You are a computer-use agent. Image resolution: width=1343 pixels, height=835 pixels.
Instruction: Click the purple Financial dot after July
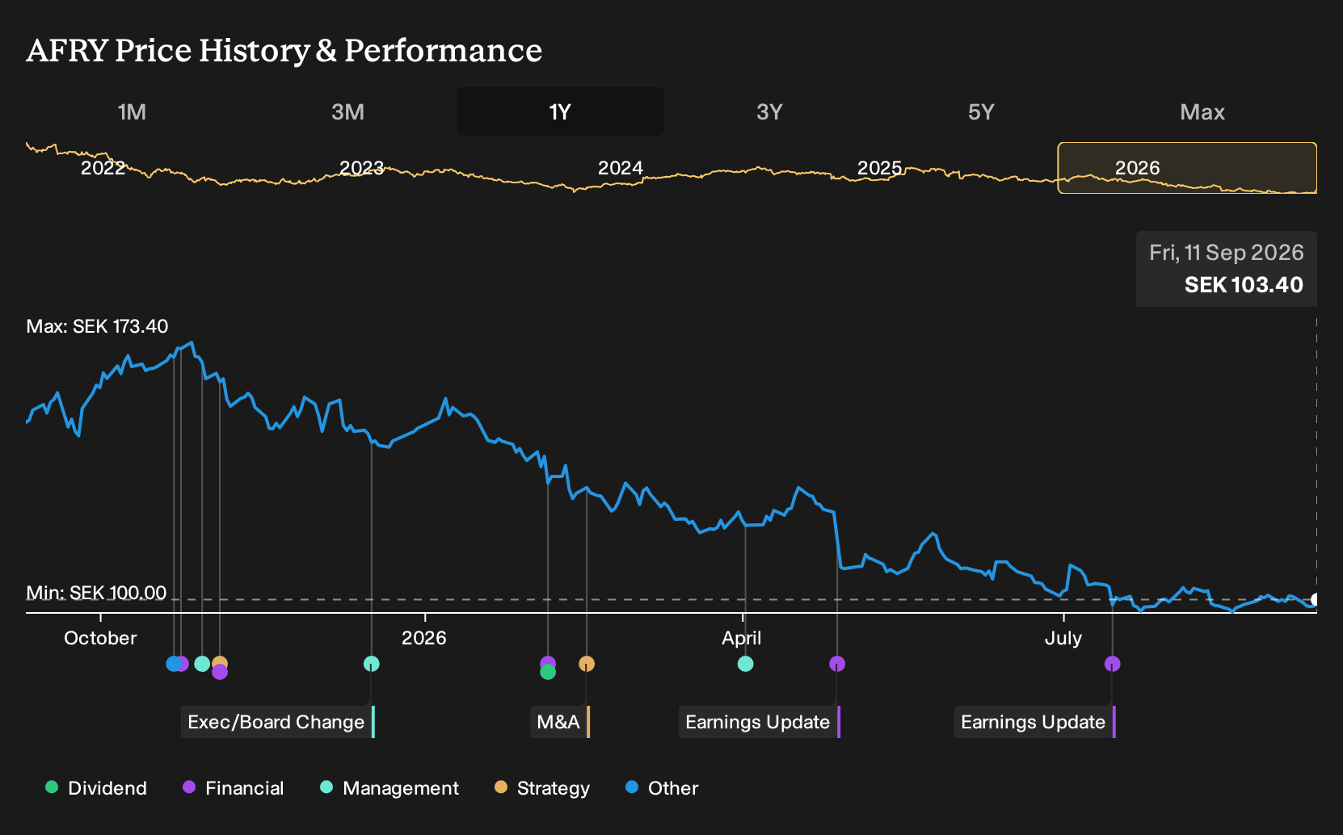pyautogui.click(x=1113, y=664)
